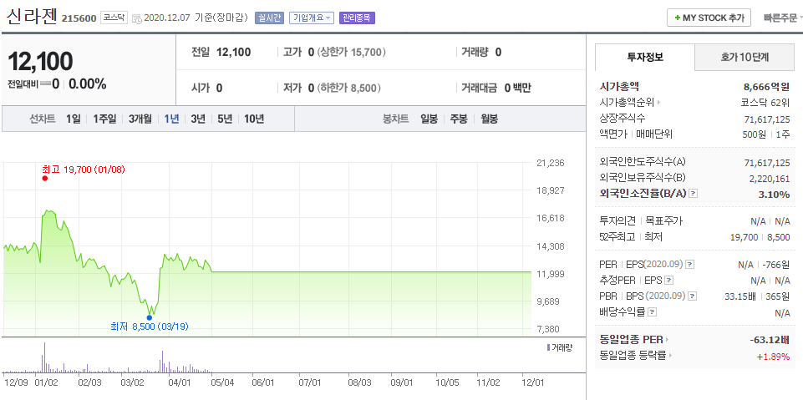The width and height of the screenshot is (803, 400).
Task: Select the 3년 line chart range
Action: 198,119
